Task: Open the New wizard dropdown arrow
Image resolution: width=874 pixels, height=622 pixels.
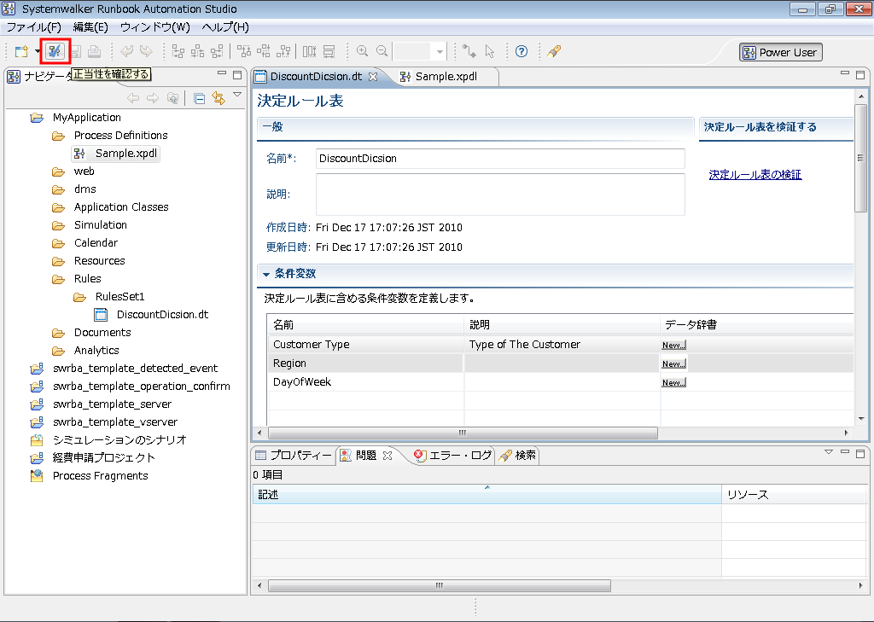Action: point(37,52)
